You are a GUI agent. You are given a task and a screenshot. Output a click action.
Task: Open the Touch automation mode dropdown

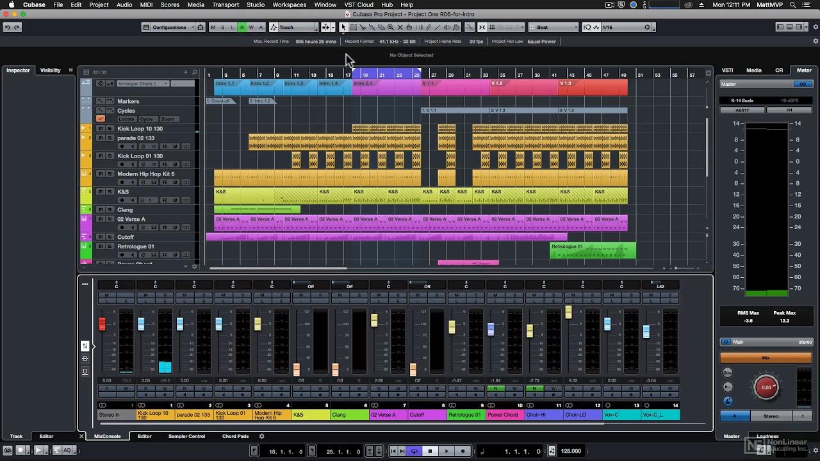click(293, 28)
